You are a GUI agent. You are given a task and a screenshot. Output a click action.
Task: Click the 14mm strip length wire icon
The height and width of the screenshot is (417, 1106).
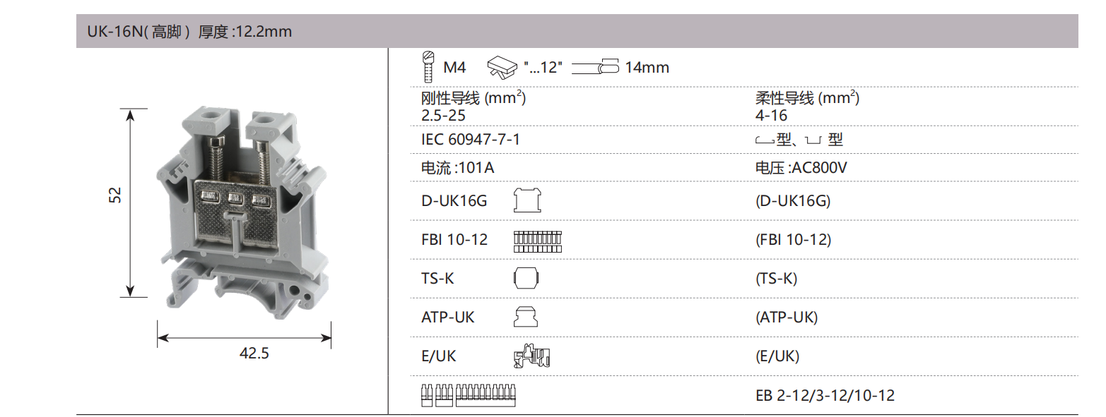pos(594,68)
